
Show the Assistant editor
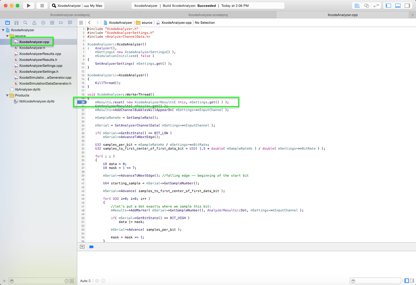(367, 6)
